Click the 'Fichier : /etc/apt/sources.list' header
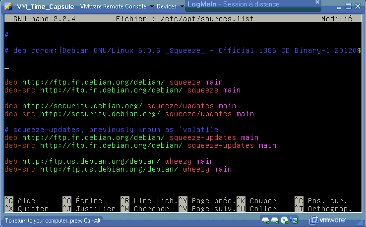This screenshot has width=366, height=227. [184, 19]
